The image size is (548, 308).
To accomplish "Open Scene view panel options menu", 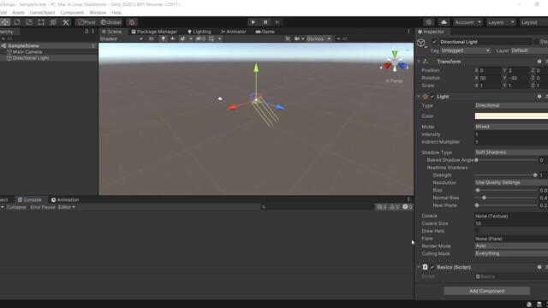I will point(408,32).
